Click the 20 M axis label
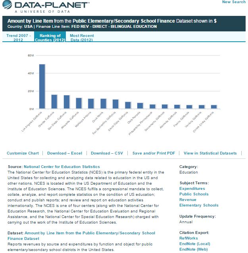The height and width of the screenshot is (253, 248). [x=31, y=91]
